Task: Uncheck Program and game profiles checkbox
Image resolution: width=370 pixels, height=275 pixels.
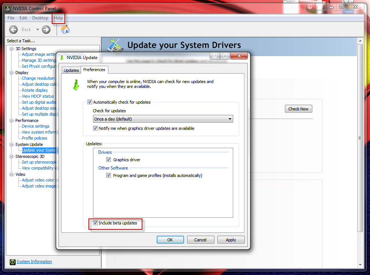Action: 109,175
